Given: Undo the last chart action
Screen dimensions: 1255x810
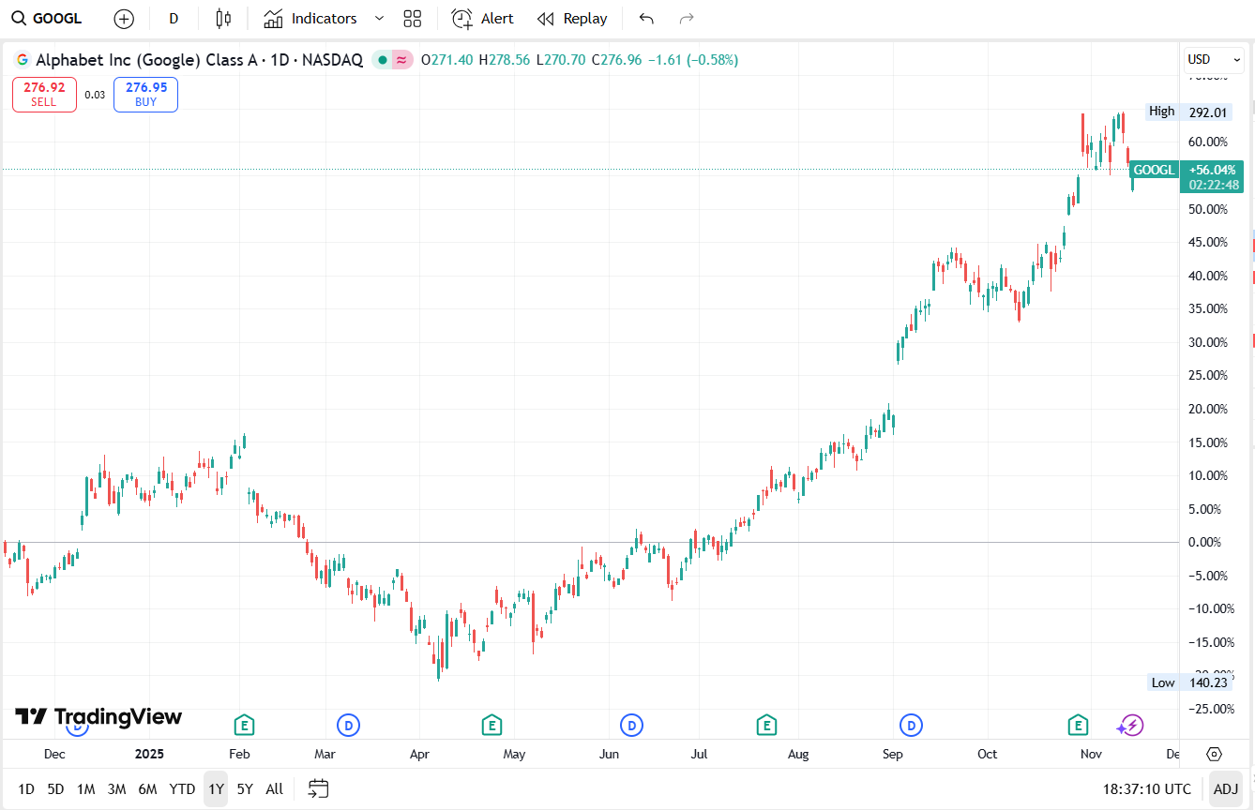Looking at the screenshot, I should pos(646,19).
